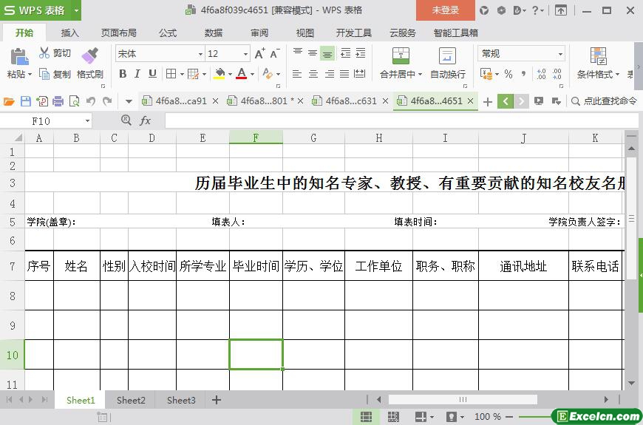
Task: Align text to top icon
Action: [298, 52]
